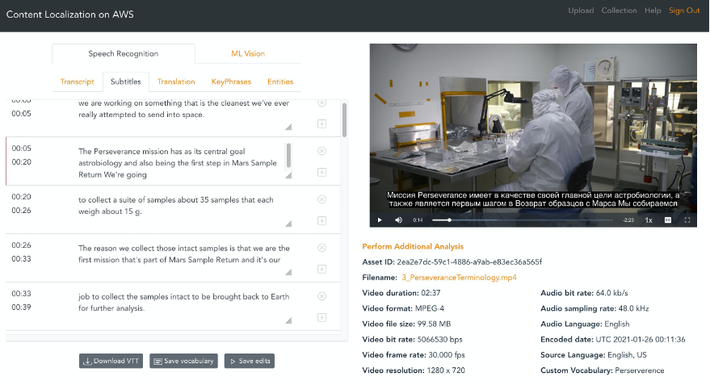Screen dimensions: 710x385
Task: Click the Save vocabulary button
Action: [183, 361]
